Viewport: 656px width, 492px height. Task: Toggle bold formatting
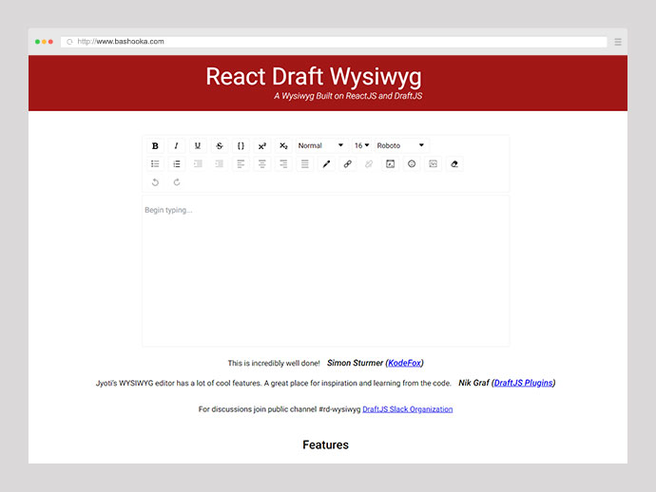[x=155, y=146]
